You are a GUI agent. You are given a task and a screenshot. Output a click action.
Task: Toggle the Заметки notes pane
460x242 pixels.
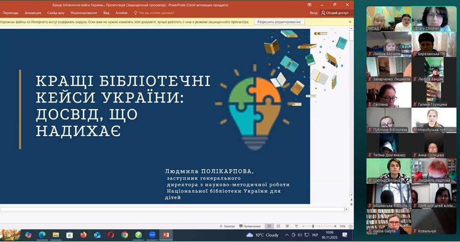[227, 226]
